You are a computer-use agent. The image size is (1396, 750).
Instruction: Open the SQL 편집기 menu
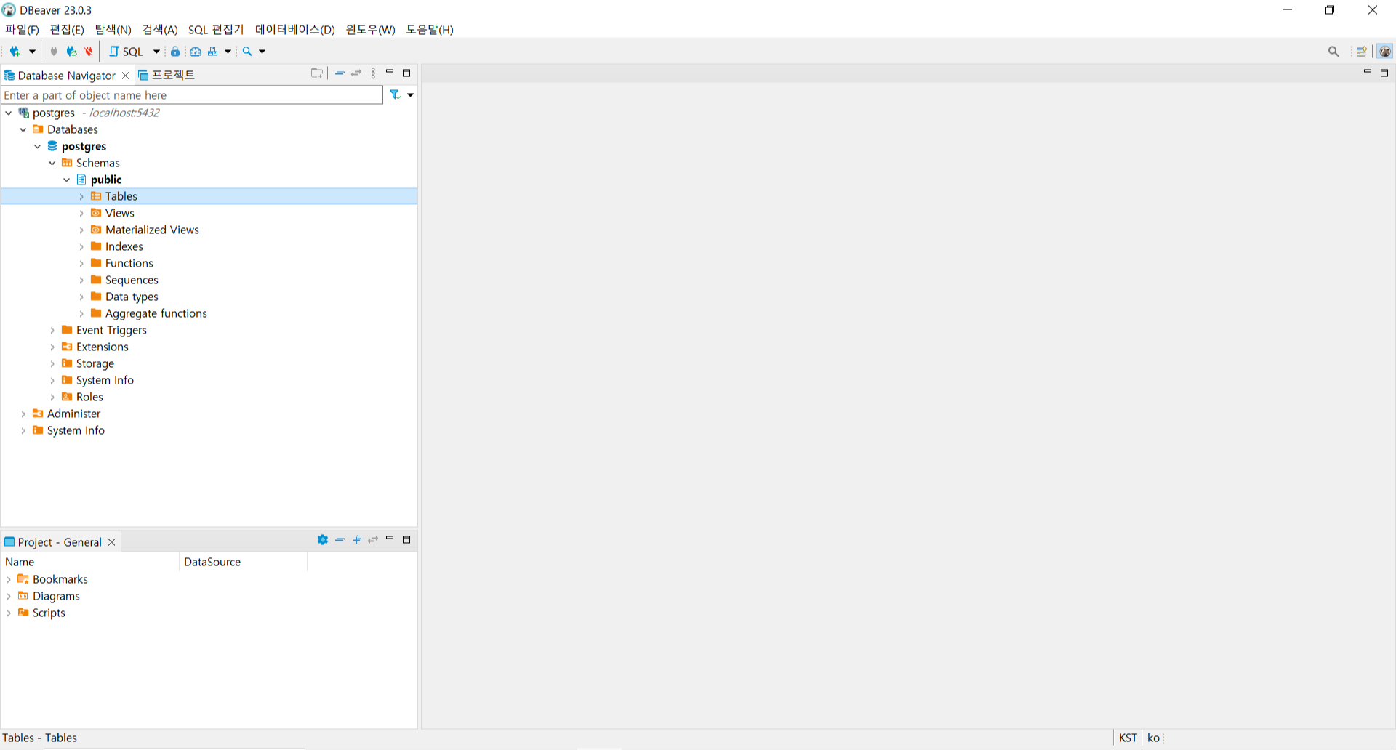[x=216, y=30]
